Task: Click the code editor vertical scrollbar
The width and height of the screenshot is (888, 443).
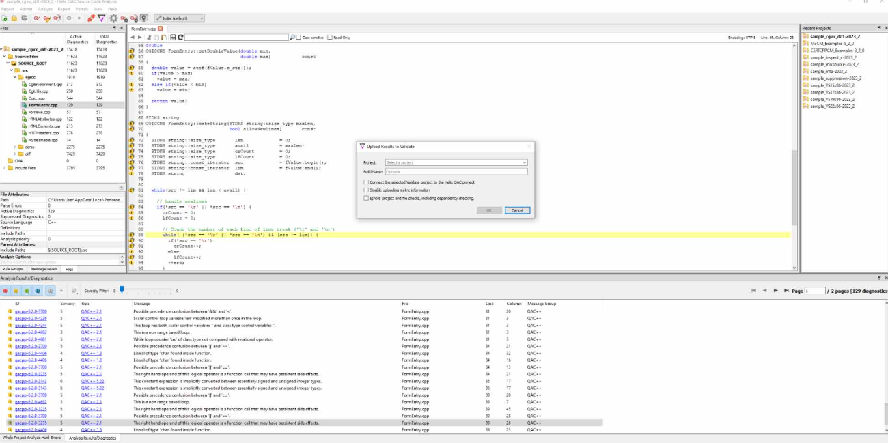Action: point(794,187)
